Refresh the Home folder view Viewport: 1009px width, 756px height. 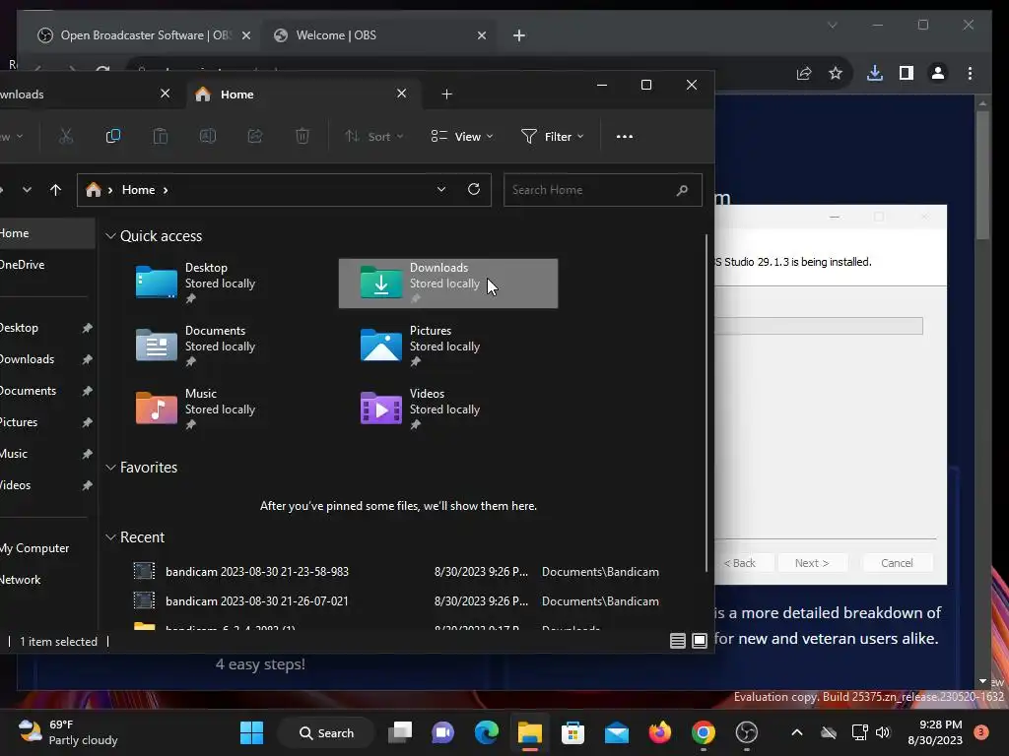474,189
